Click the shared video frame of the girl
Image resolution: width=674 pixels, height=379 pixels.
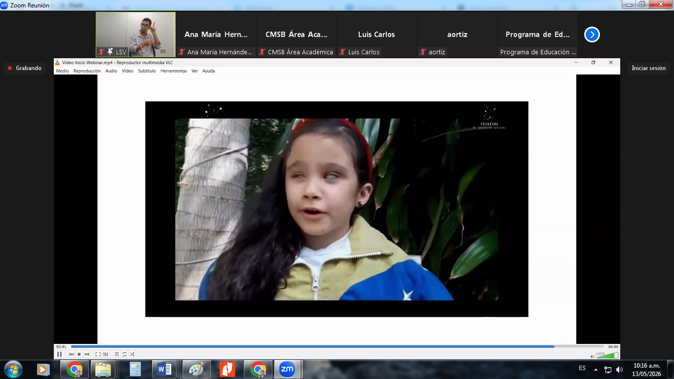point(337,209)
